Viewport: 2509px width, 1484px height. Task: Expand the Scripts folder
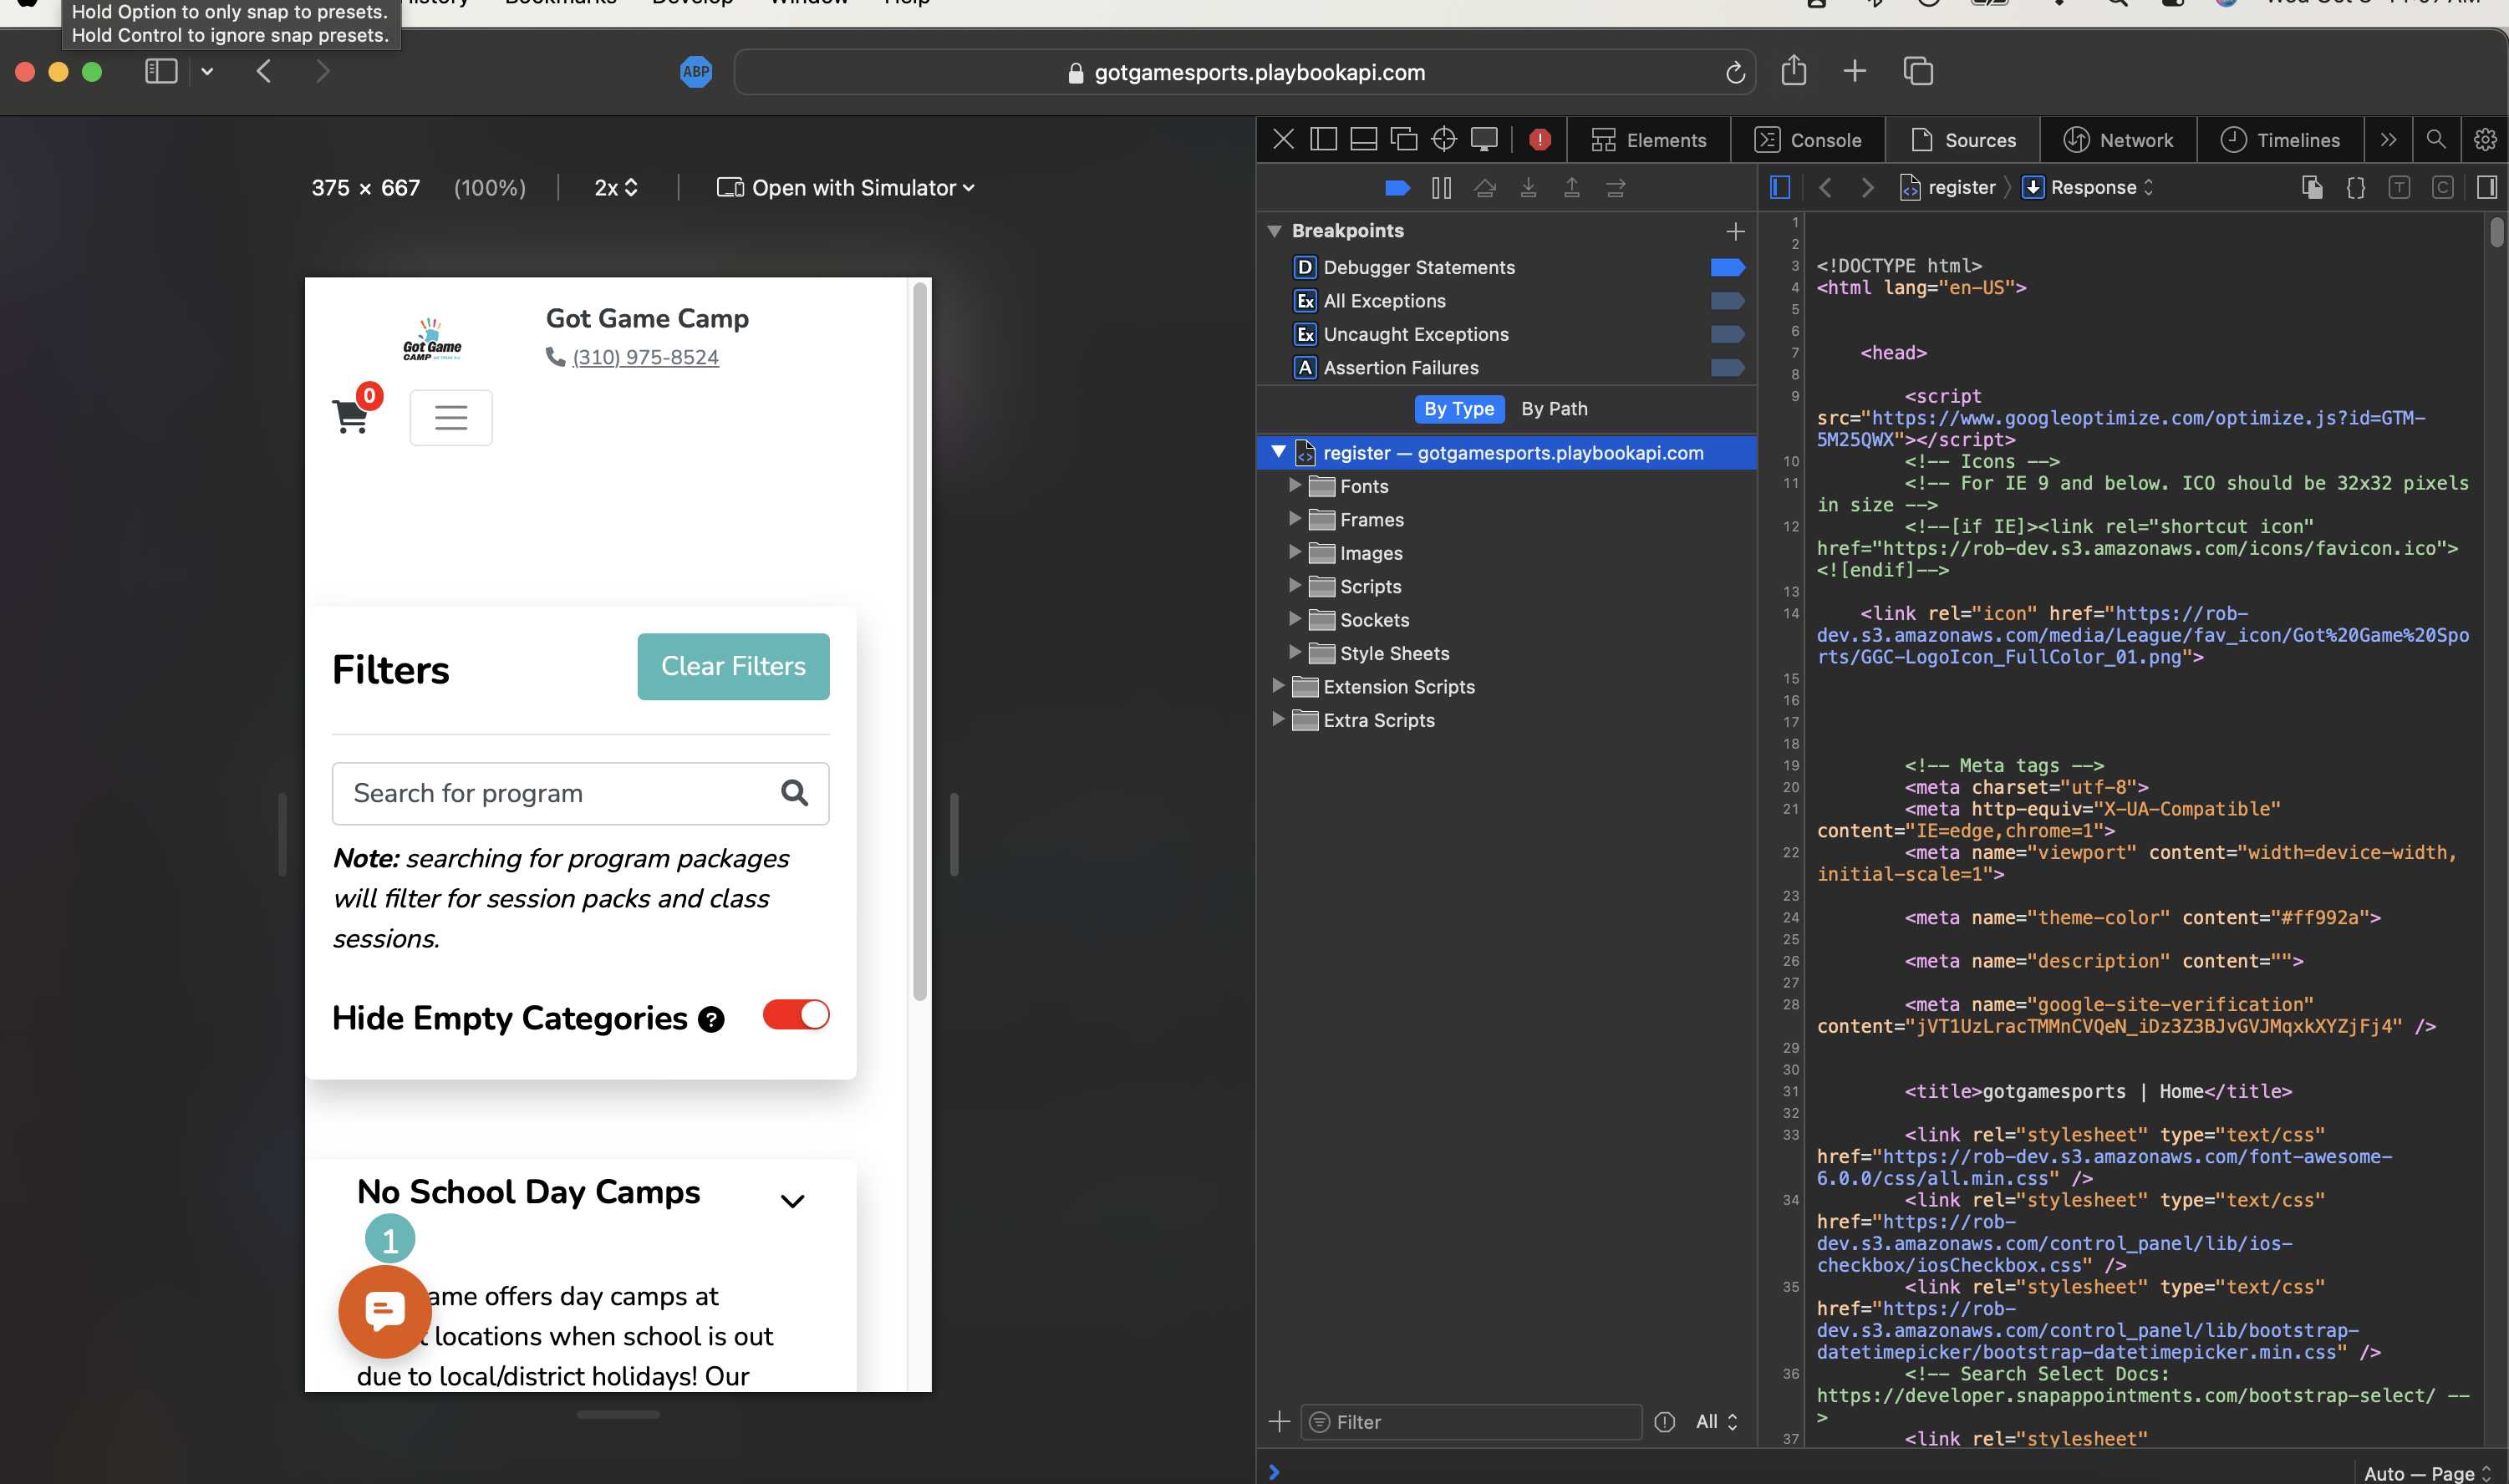coord(1295,586)
